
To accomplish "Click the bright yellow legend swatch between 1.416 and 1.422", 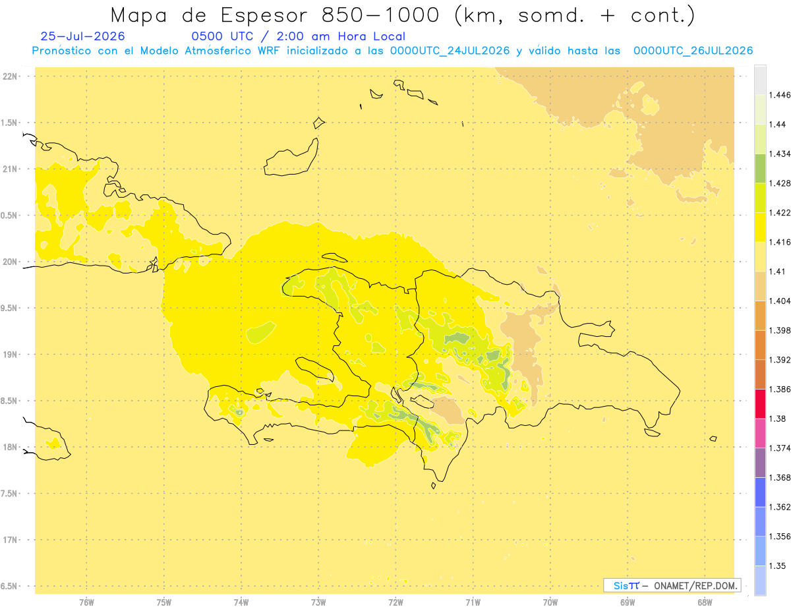I will (x=760, y=227).
